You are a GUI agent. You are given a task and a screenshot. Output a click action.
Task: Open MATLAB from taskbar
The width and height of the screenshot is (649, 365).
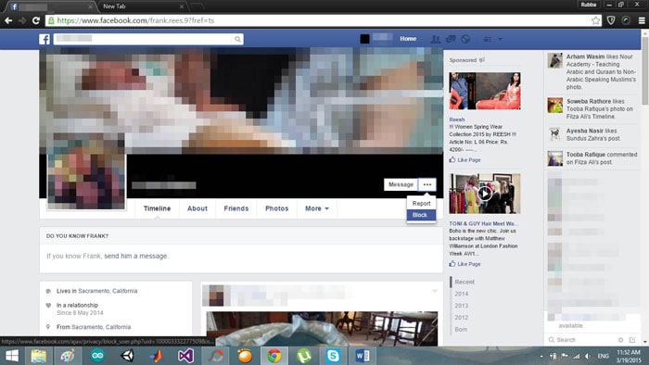(157, 356)
